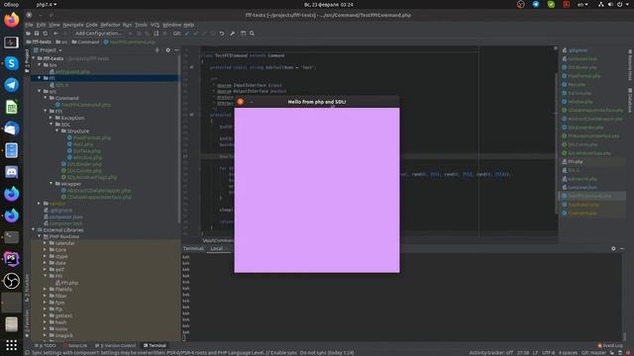This screenshot has width=634, height=356.
Task: Click the Git commit checkmark icon
Action: click(x=196, y=34)
